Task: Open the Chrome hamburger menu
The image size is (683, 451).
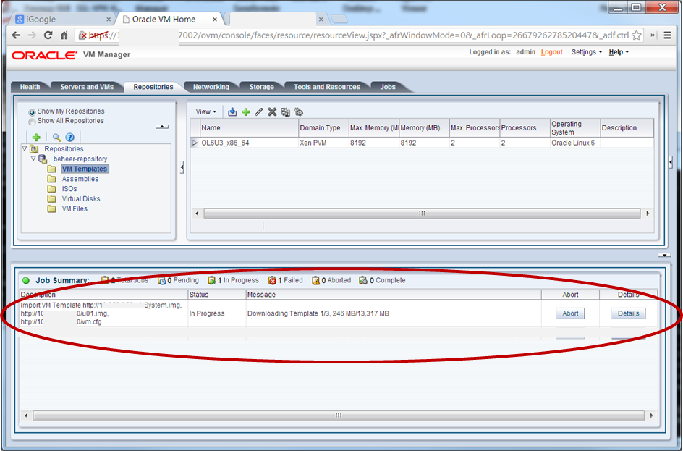Action: 667,35
